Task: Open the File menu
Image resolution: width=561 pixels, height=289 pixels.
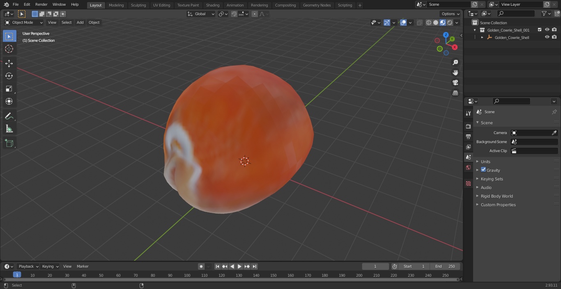Action: coord(16,5)
